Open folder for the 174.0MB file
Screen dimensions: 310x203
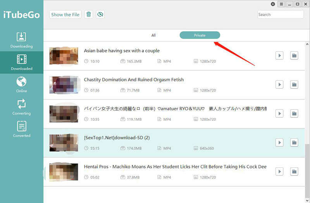[294, 142]
